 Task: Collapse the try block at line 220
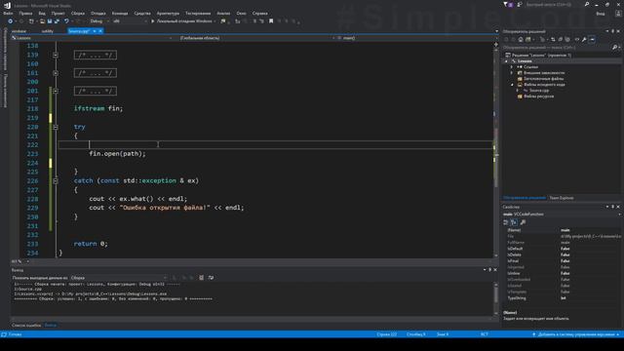pos(56,127)
